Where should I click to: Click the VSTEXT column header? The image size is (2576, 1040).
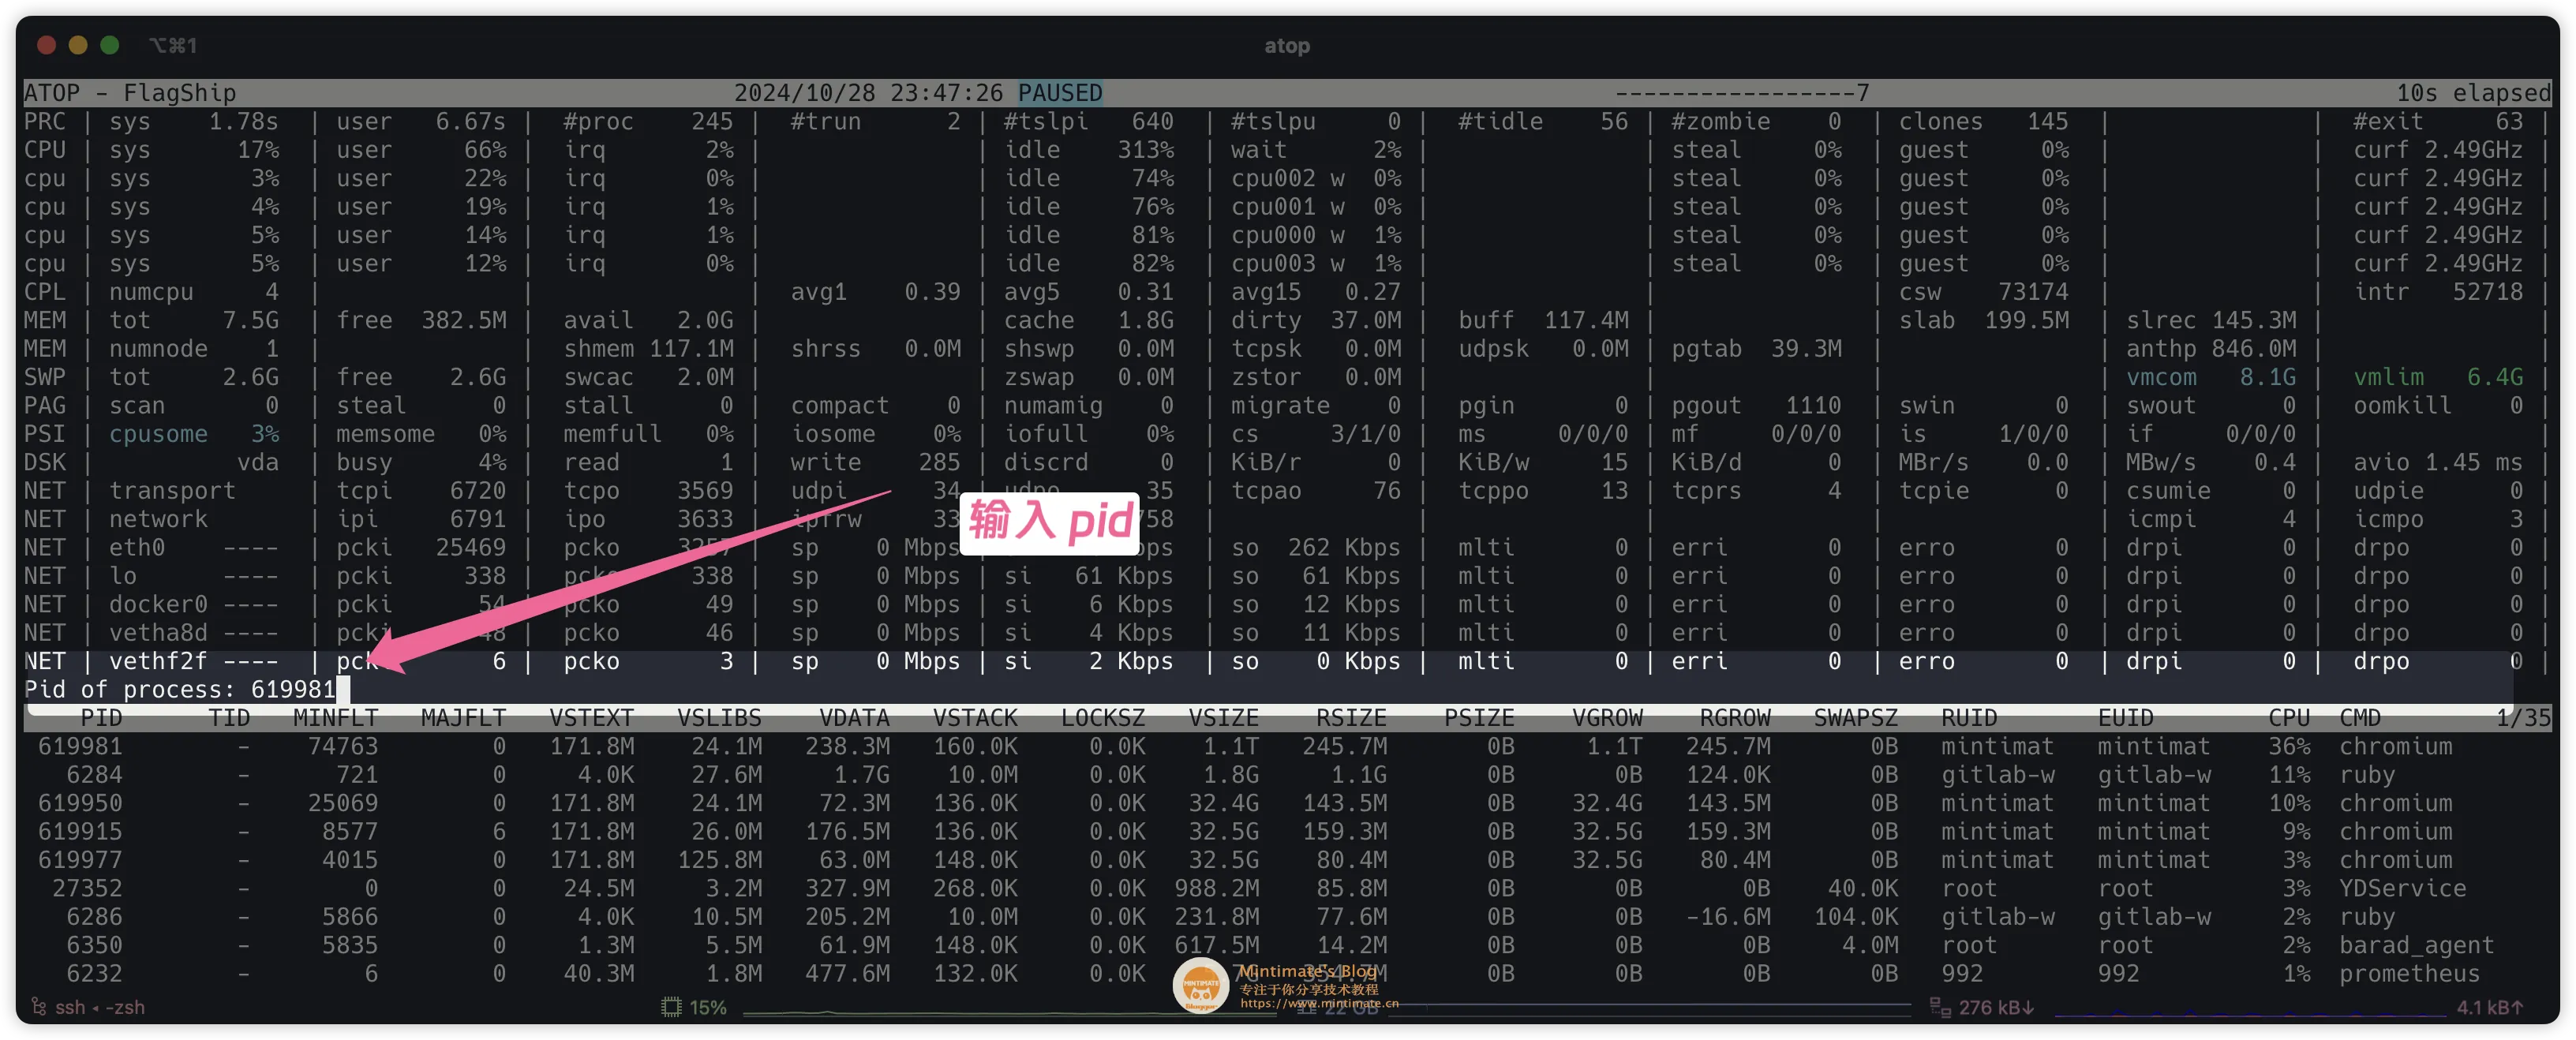591,718
